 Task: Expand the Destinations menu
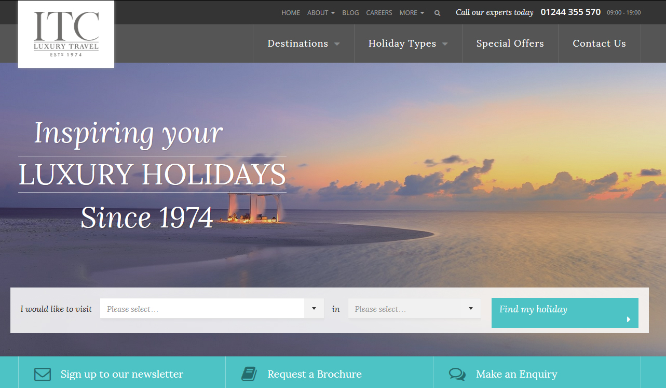click(304, 44)
